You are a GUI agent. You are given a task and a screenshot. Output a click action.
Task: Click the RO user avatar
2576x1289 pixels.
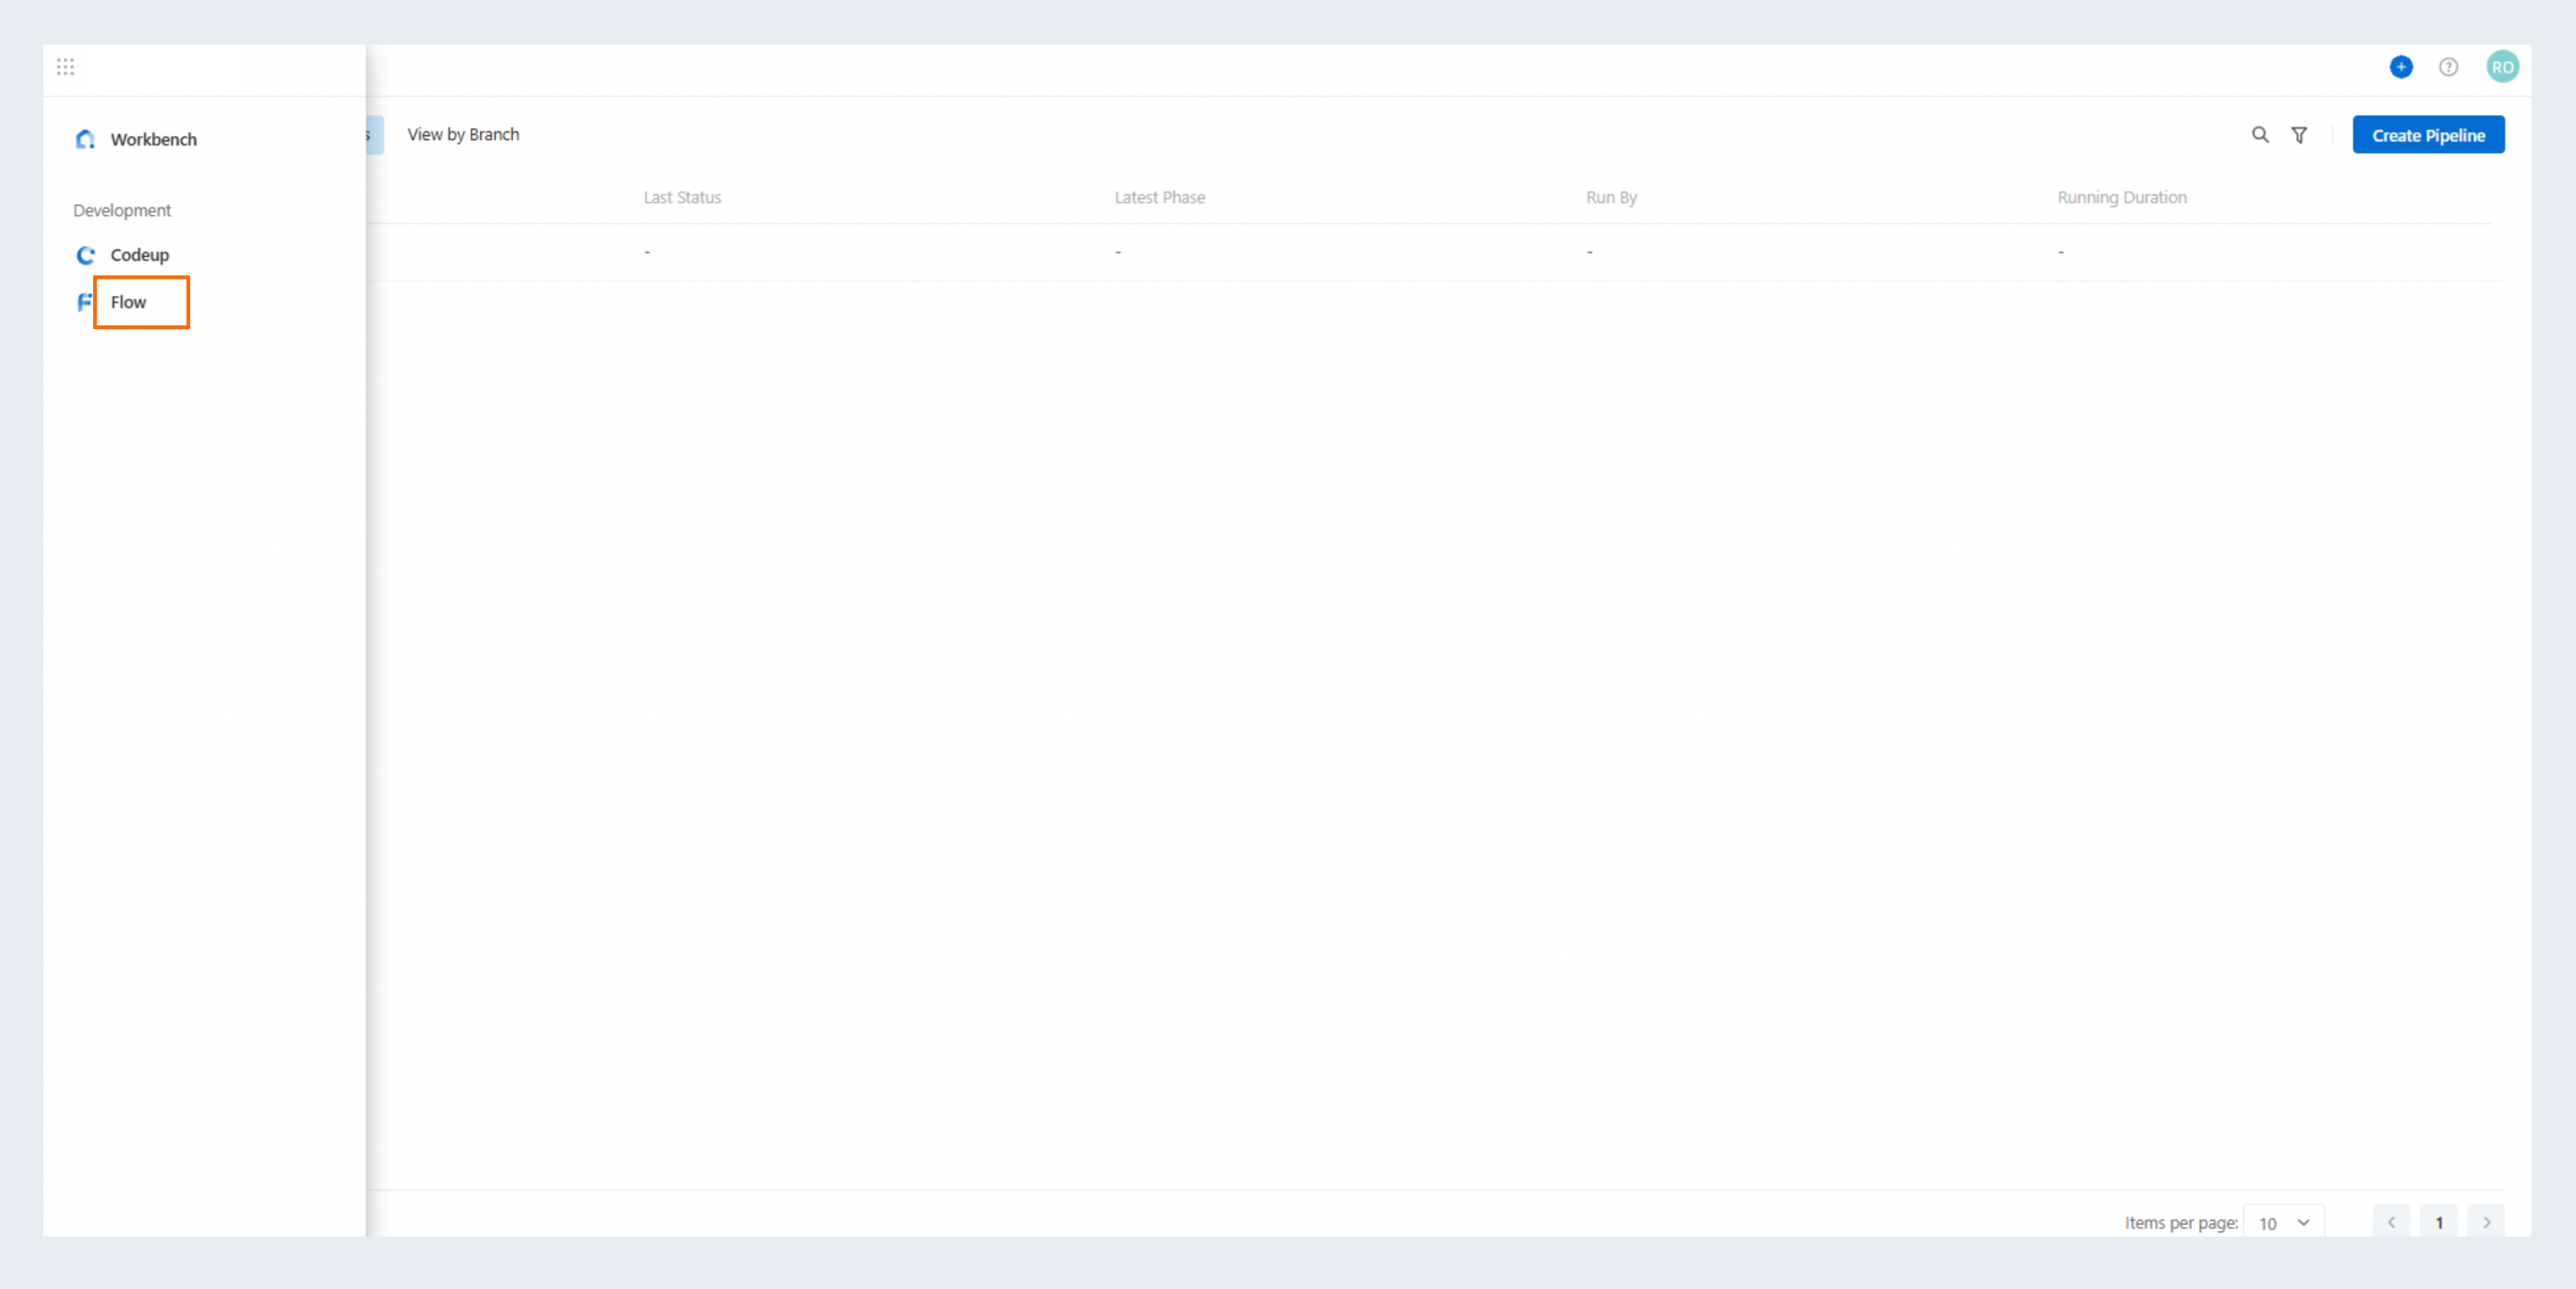pyautogui.click(x=2502, y=67)
